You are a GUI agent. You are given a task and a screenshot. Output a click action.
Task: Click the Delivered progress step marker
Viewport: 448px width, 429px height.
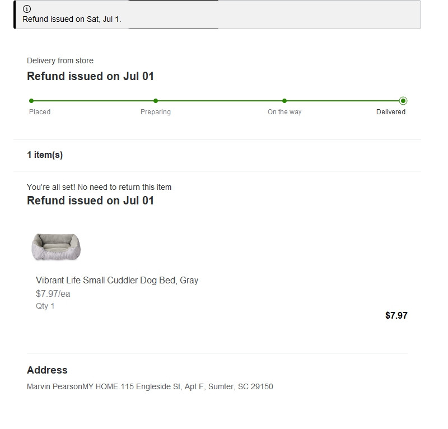pyautogui.click(x=403, y=101)
